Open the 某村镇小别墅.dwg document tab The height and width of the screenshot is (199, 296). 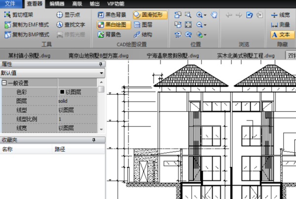coord(29,56)
